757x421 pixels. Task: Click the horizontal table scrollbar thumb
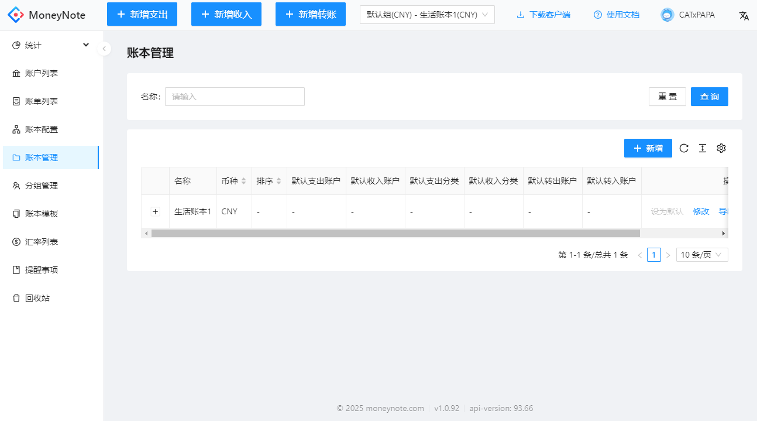tap(395, 233)
